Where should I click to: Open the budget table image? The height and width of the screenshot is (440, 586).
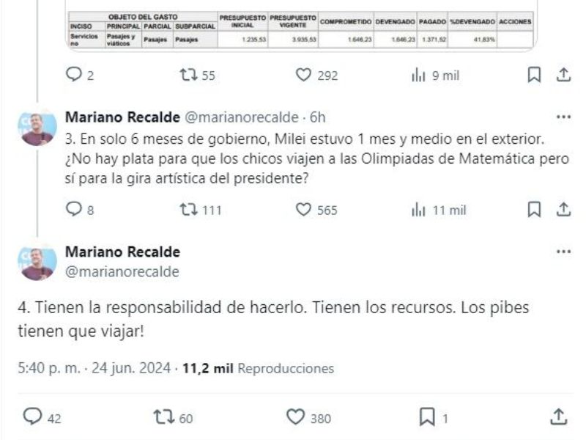click(x=301, y=26)
